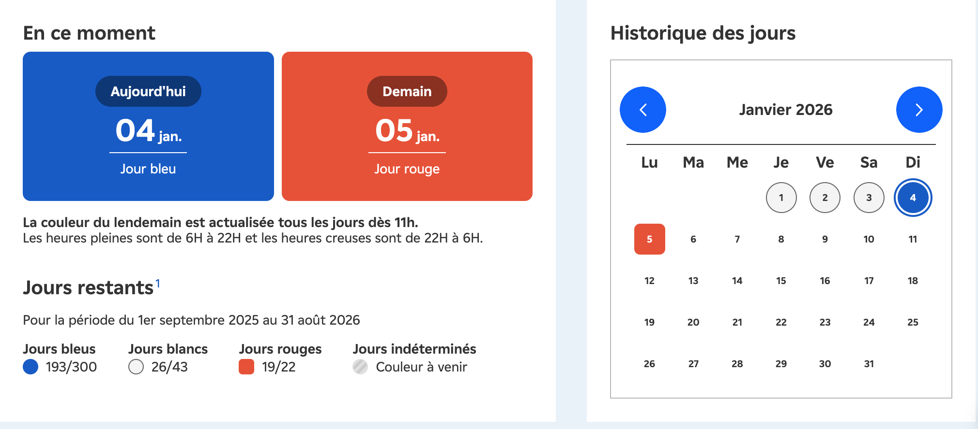Click the previous month navigation arrow
This screenshot has height=429, width=978.
tap(643, 110)
